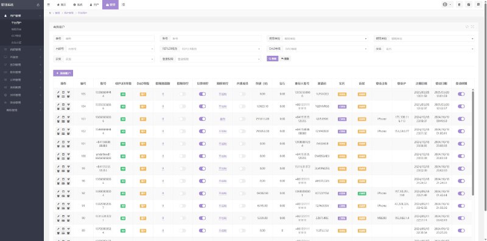Click the edit pencil icon in row 91

click(58, 204)
